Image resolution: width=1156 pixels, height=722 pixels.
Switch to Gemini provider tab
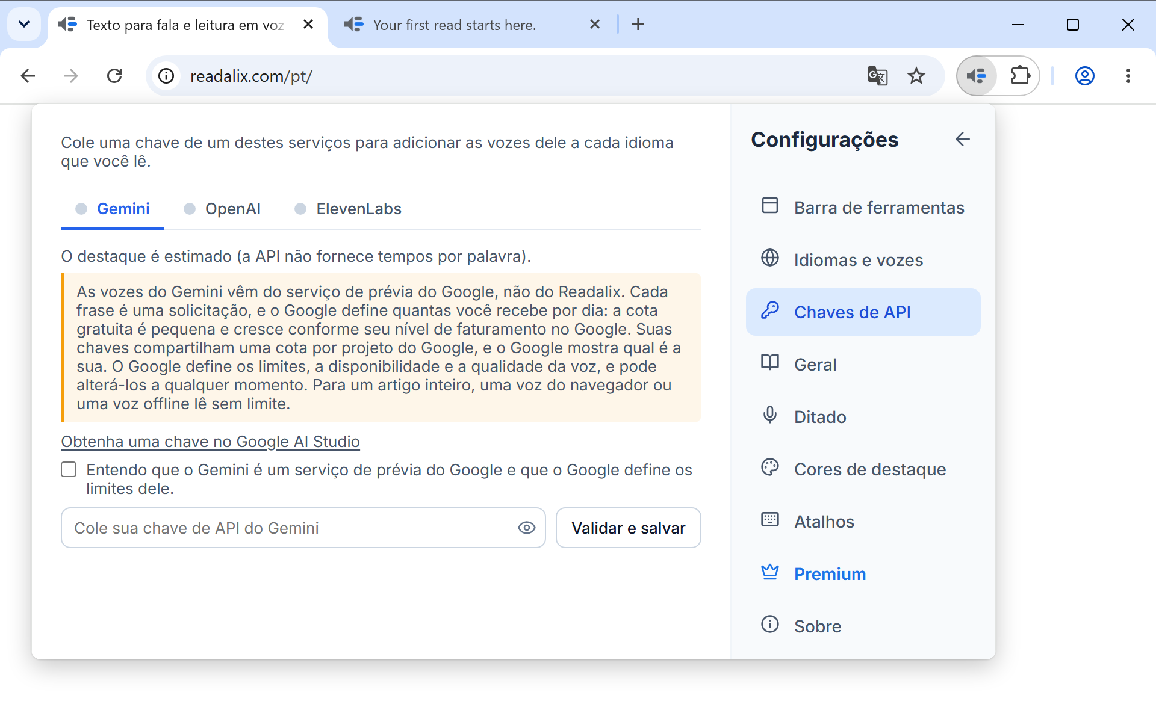(113, 209)
